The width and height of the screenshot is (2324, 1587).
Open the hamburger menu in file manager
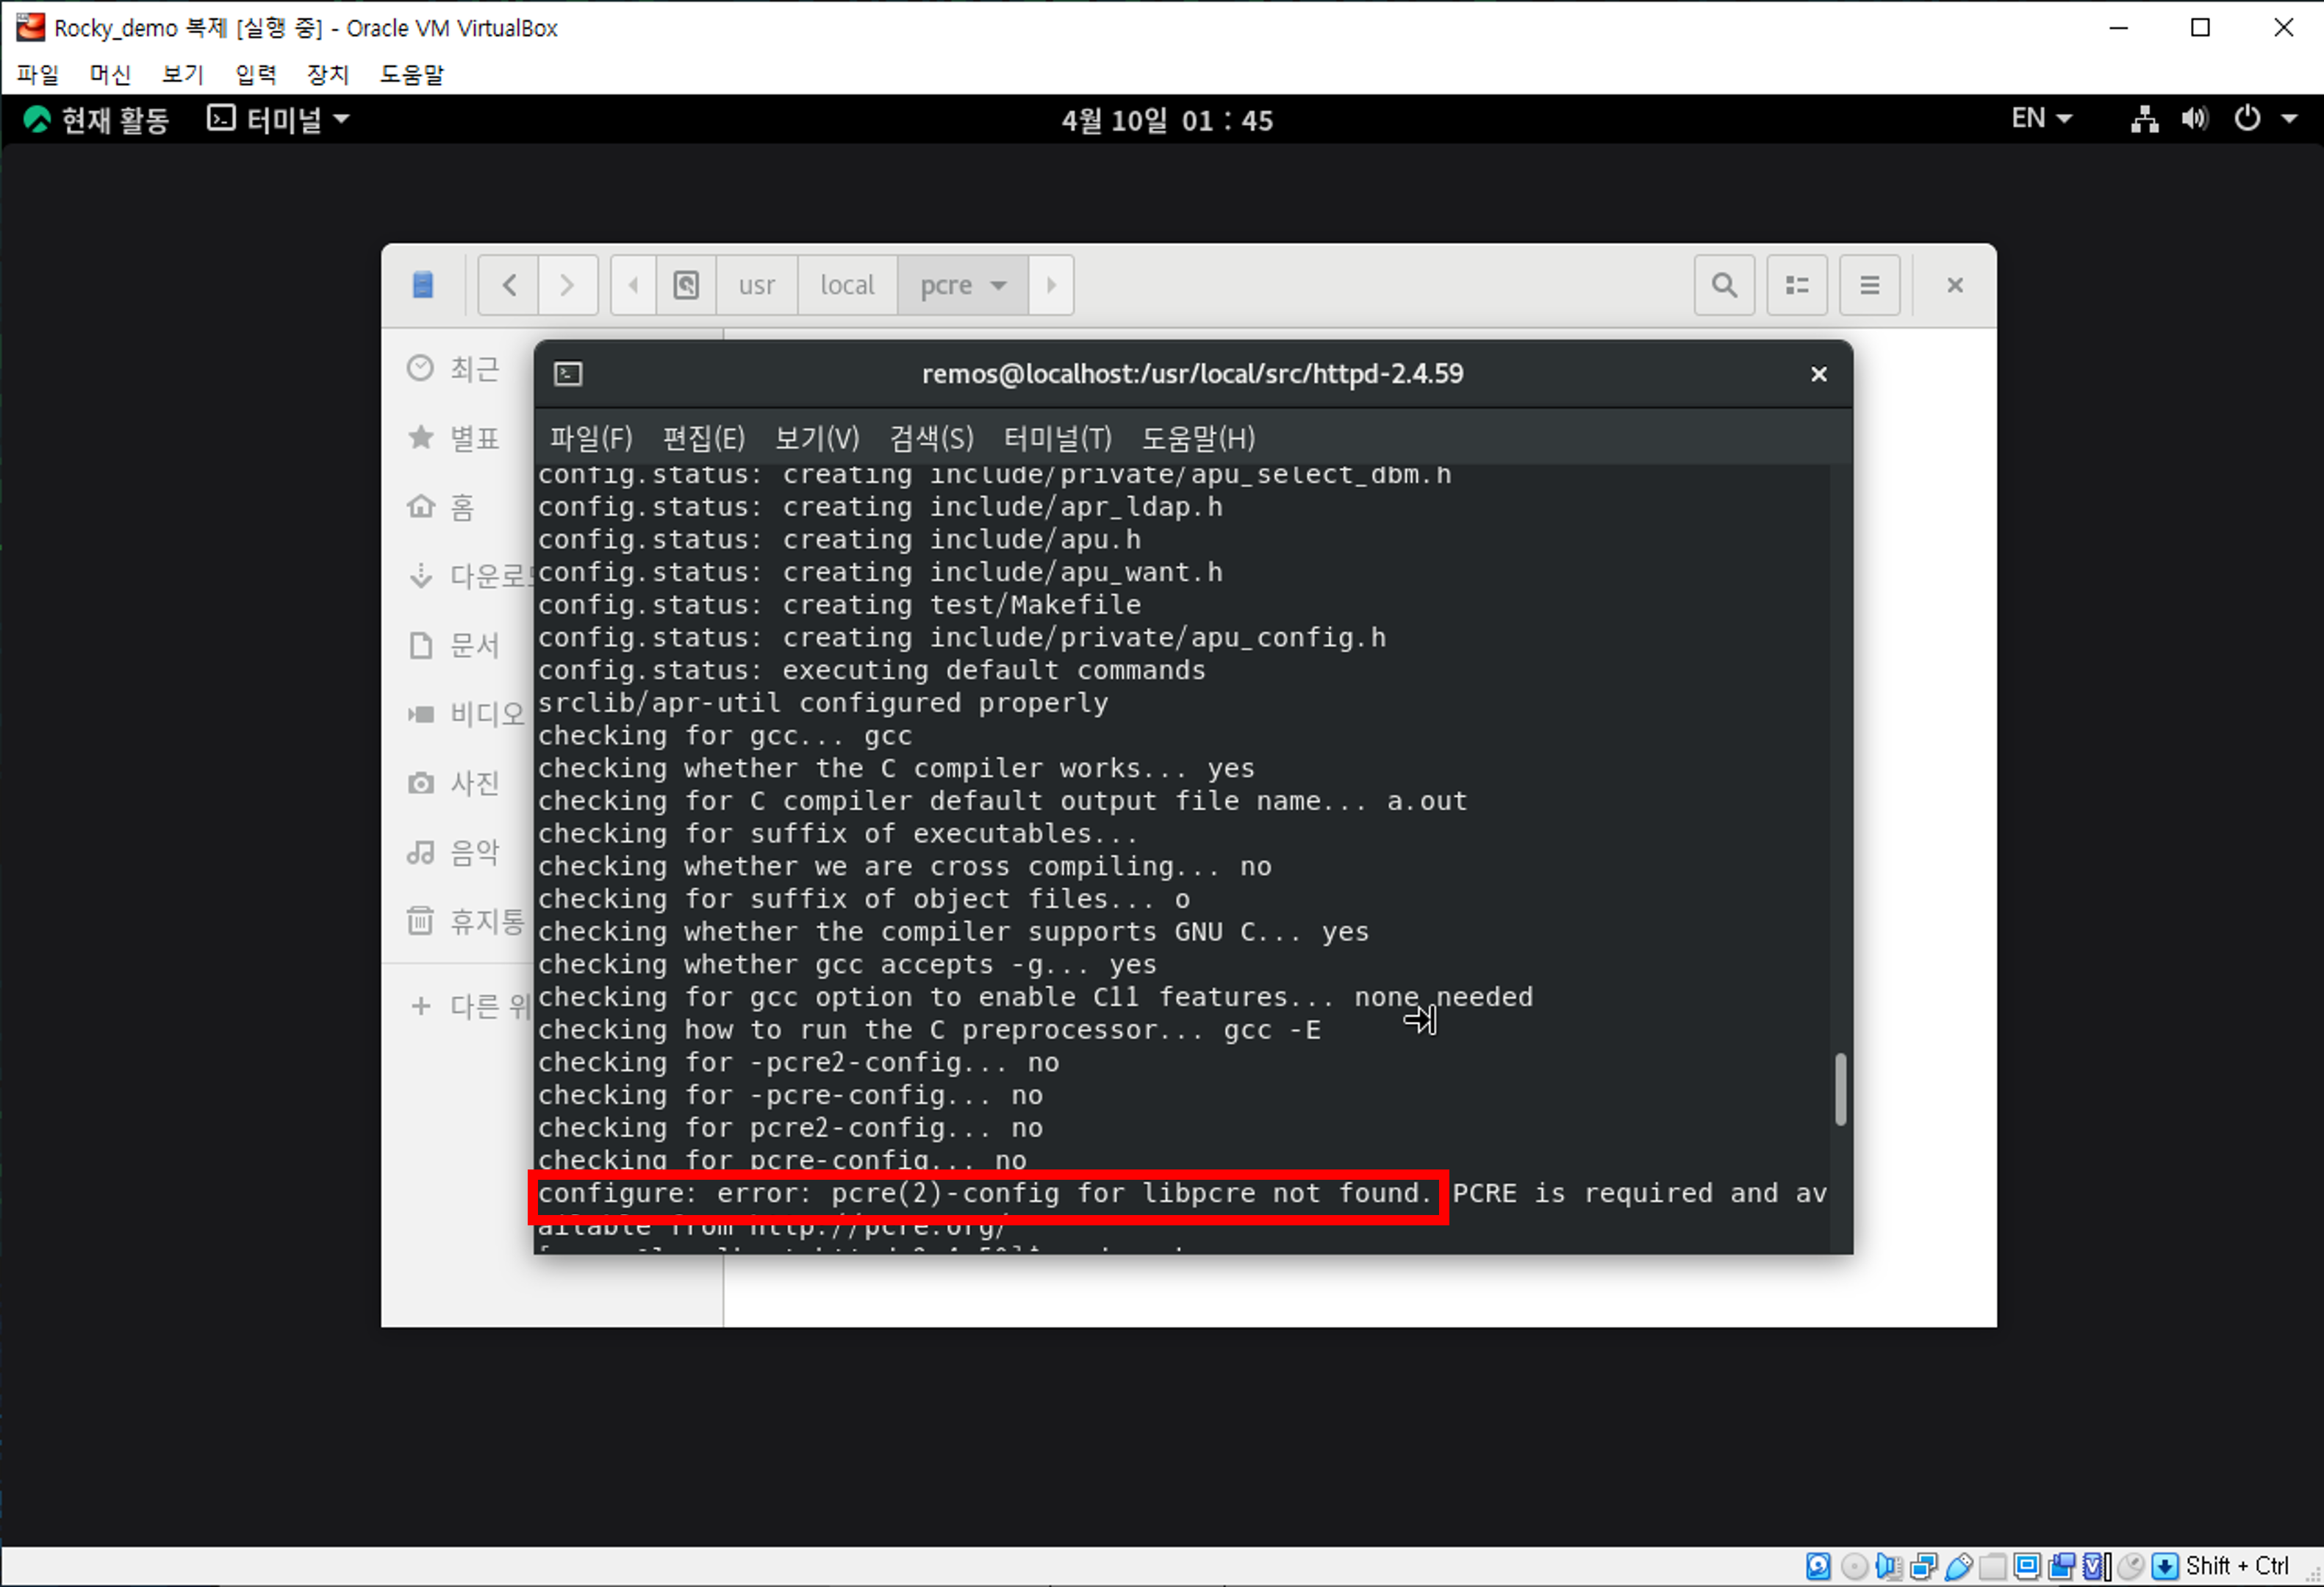coord(1869,286)
